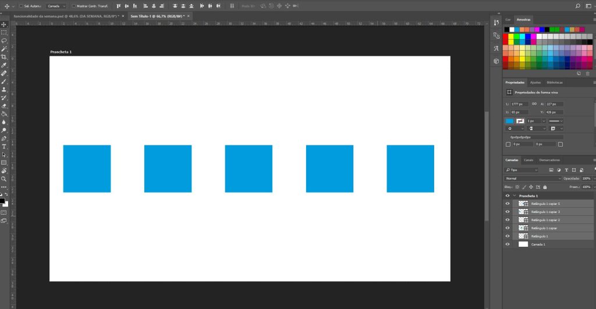Select the Blur tool
The height and width of the screenshot is (309, 596).
(x=4, y=122)
